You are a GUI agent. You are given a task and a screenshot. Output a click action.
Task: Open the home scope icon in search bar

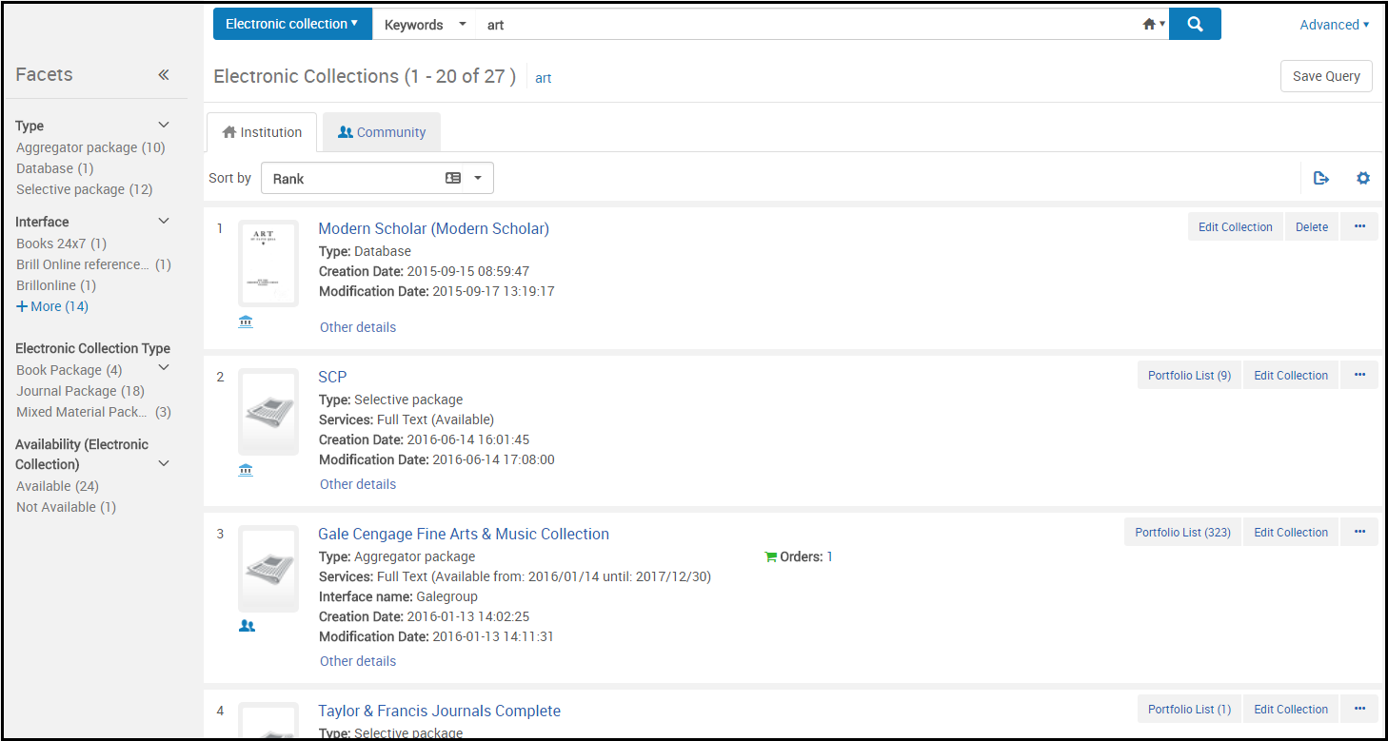pyautogui.click(x=1153, y=25)
